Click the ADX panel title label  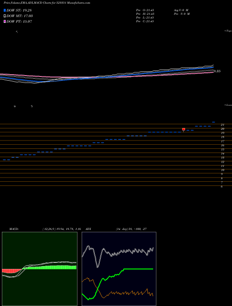[88, 229]
